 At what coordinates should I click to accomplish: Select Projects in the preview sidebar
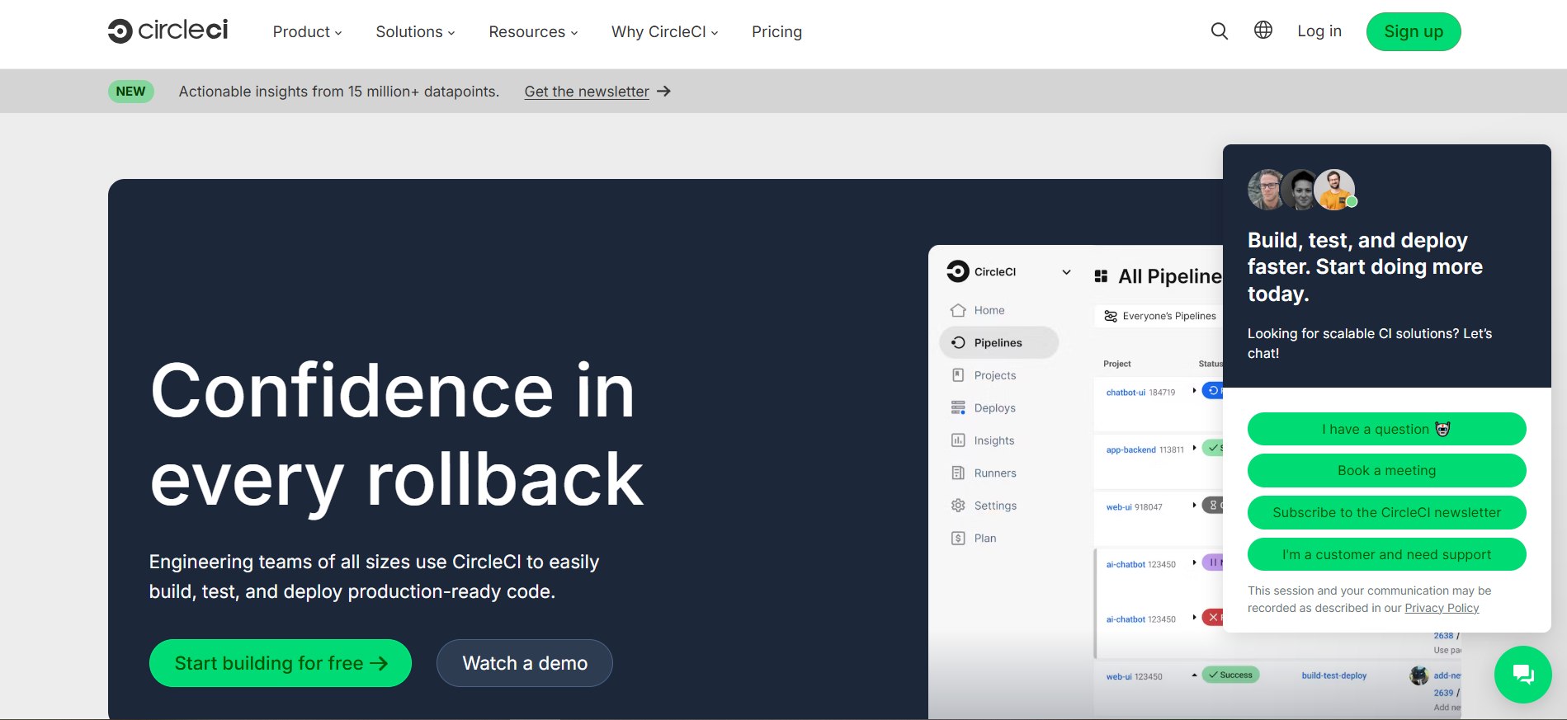(995, 375)
